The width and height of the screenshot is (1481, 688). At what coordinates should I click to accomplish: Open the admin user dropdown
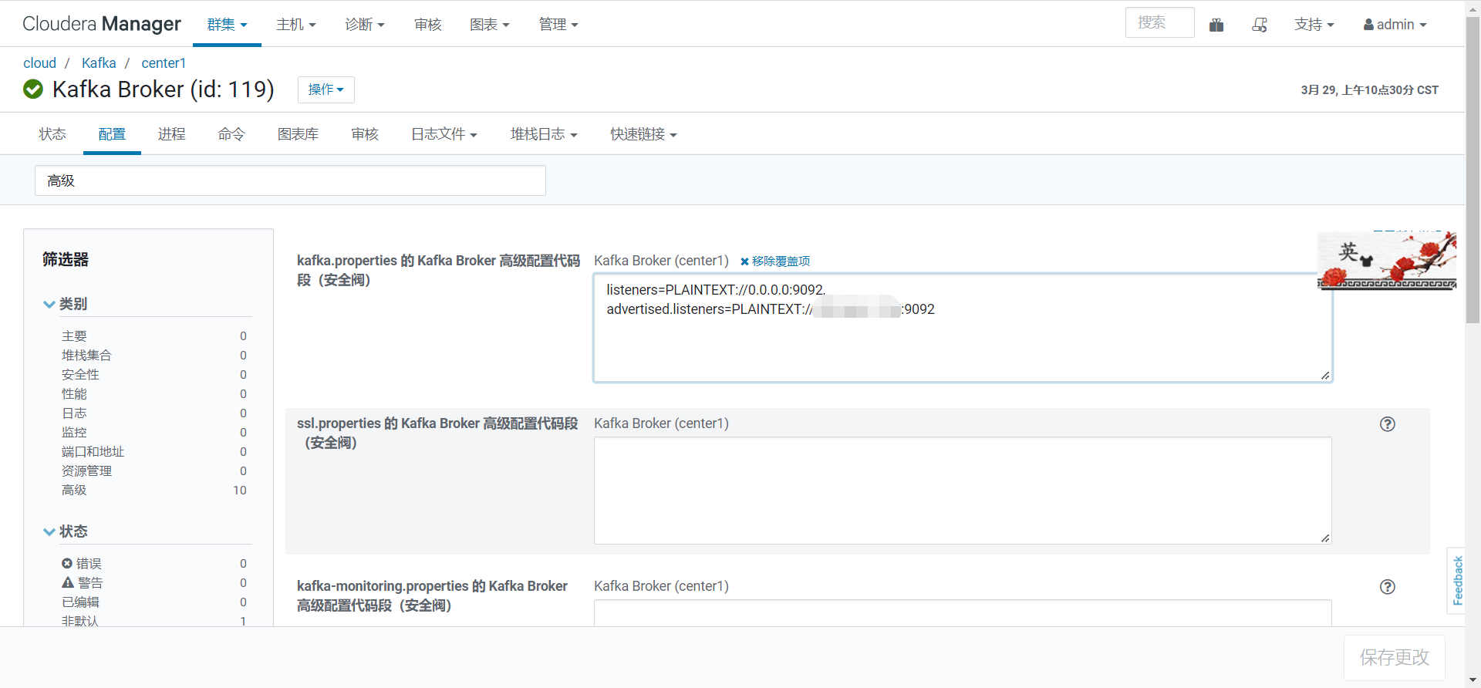click(1395, 25)
